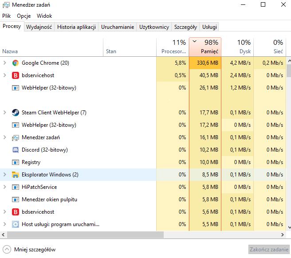This screenshot has width=291, height=258.
Task: Open the Plik menu
Action: tap(7, 16)
